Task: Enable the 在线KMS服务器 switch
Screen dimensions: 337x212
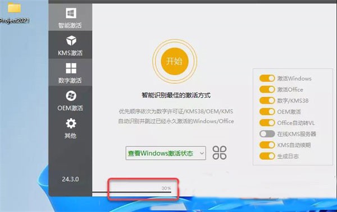Action: 267,134
